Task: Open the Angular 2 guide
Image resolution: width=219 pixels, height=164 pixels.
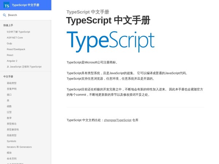Action: [x=12, y=61]
